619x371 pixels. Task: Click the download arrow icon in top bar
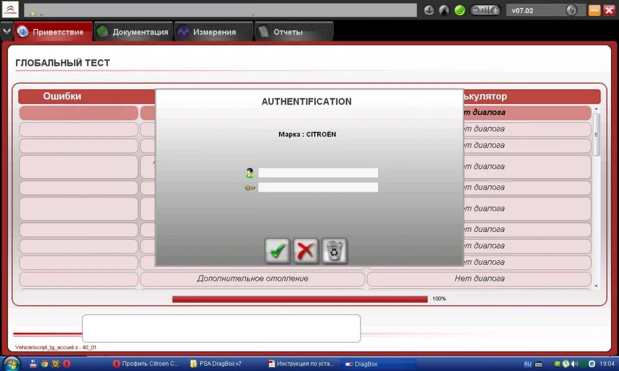tap(429, 10)
